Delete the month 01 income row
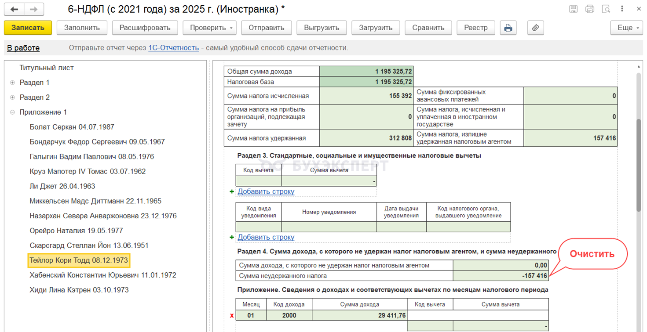 (x=232, y=315)
